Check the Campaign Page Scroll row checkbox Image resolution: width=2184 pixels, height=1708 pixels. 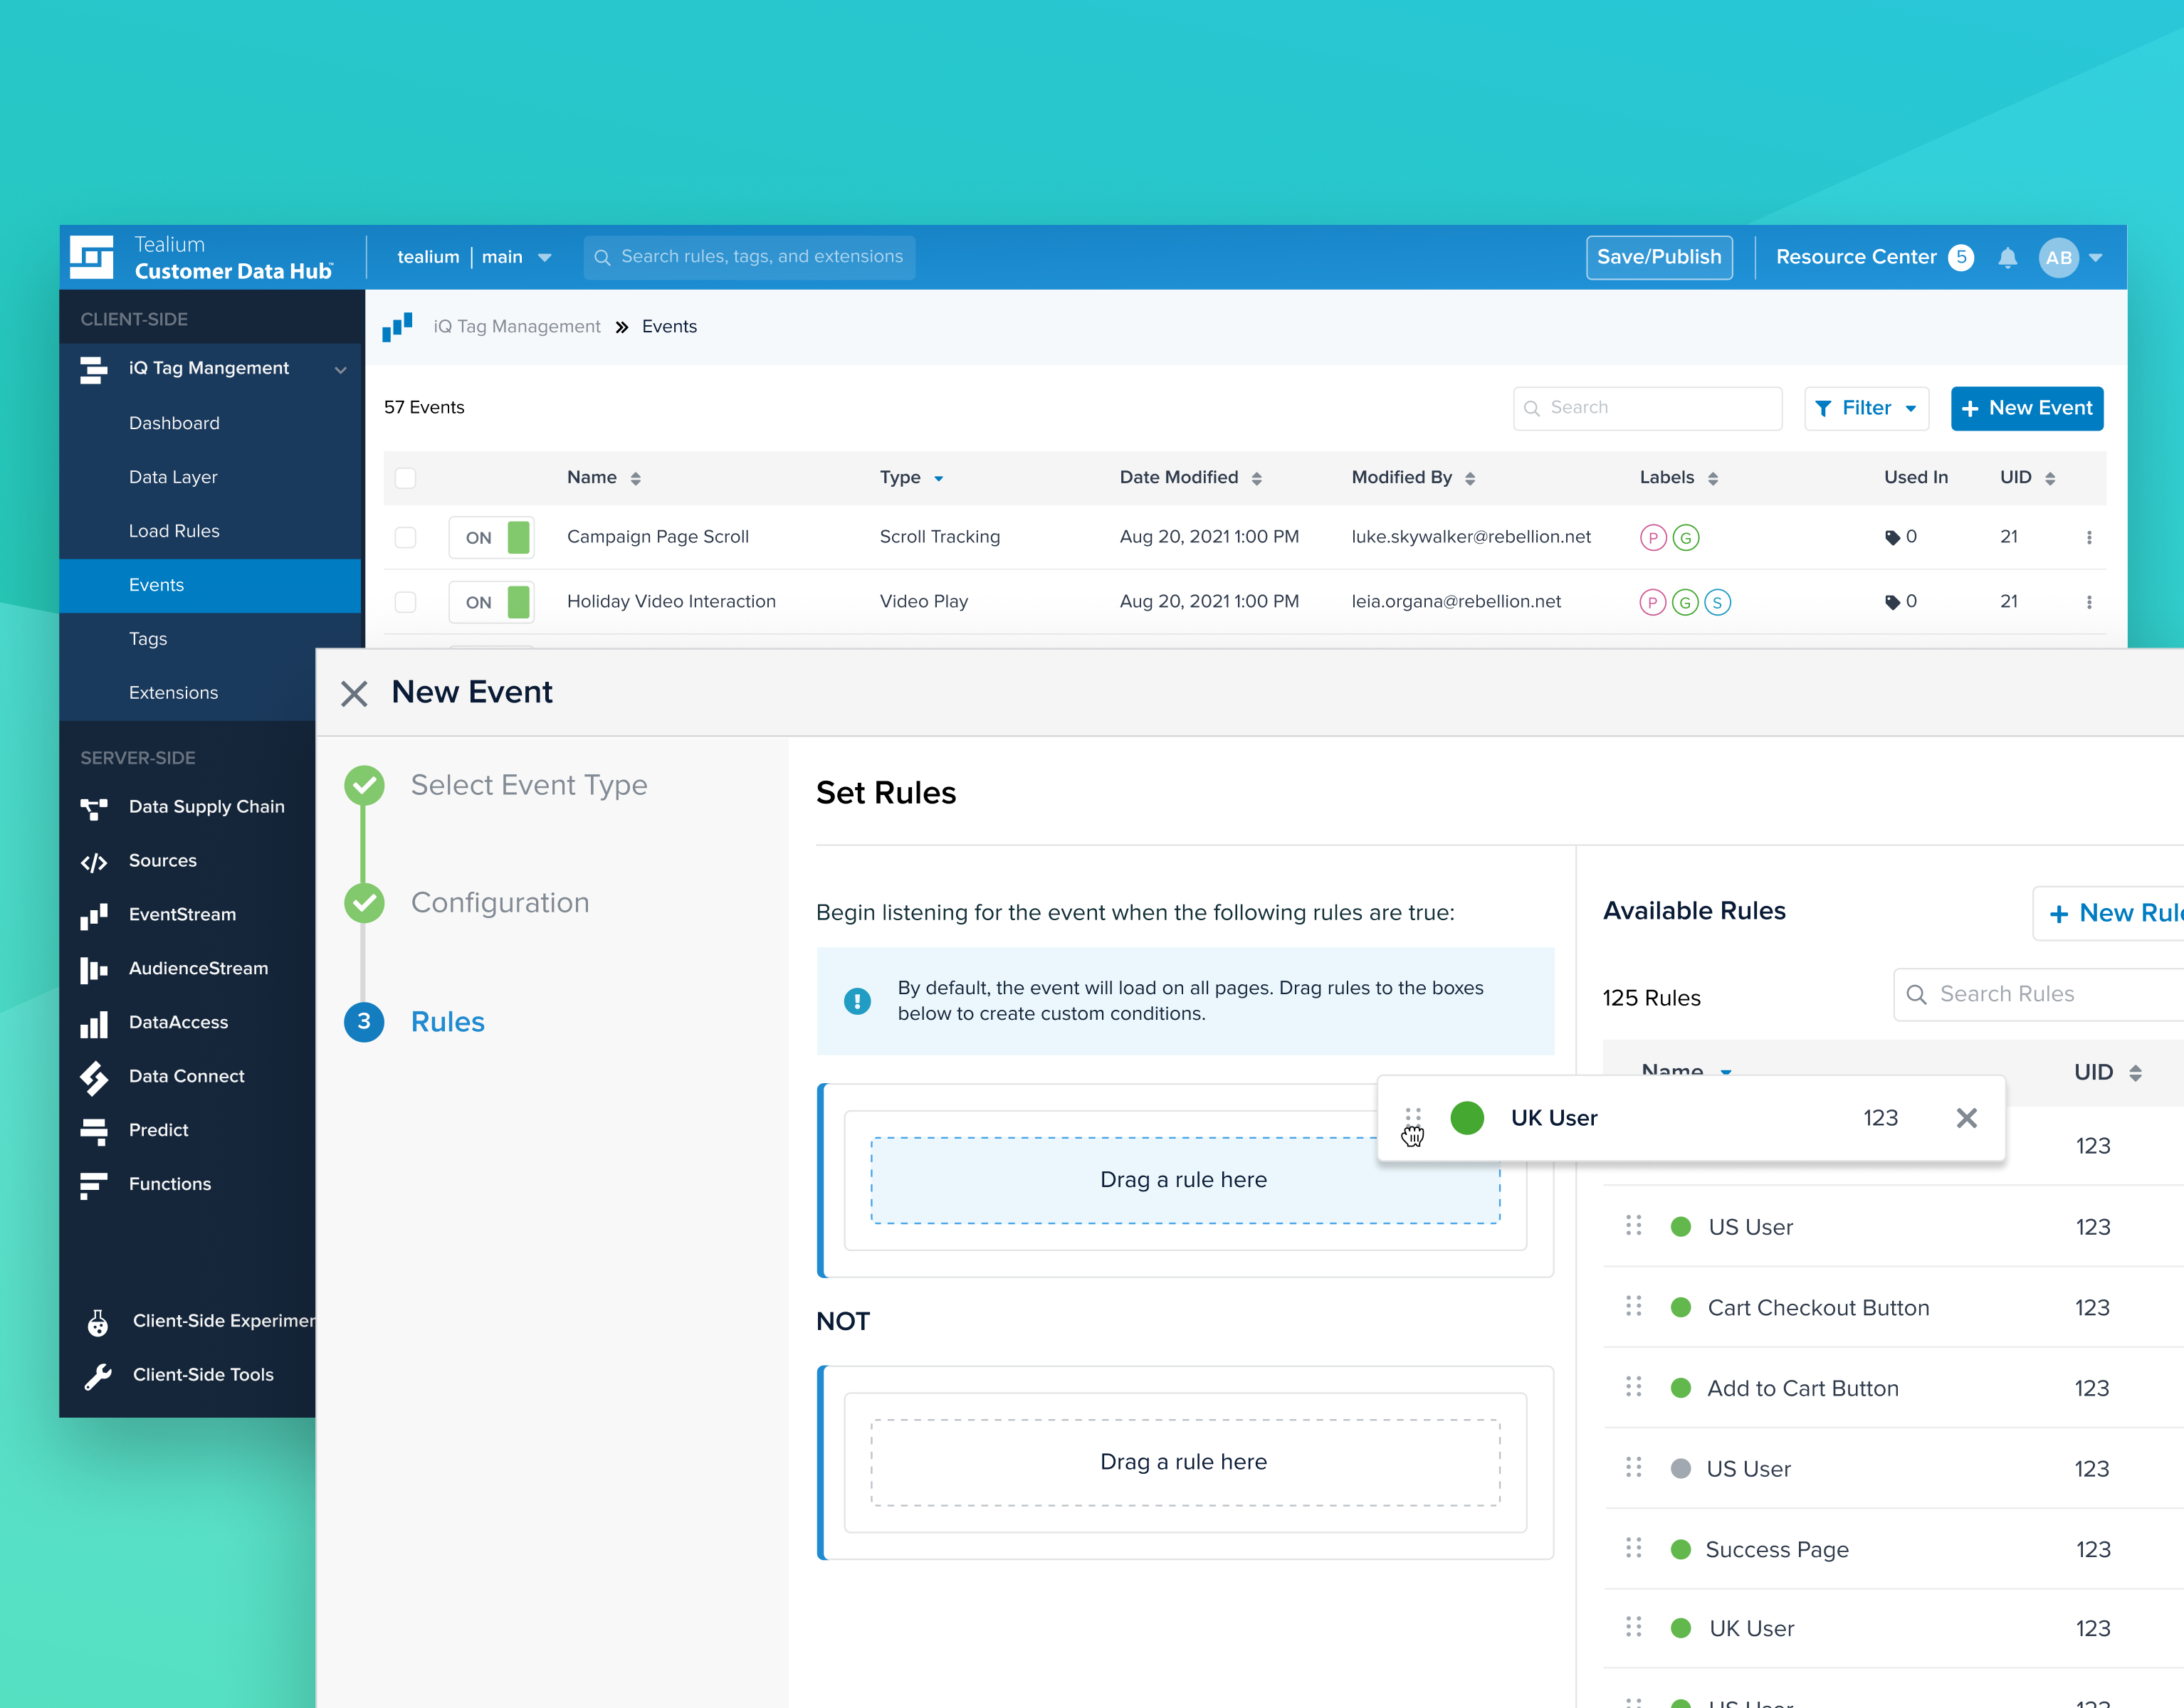pyautogui.click(x=405, y=538)
